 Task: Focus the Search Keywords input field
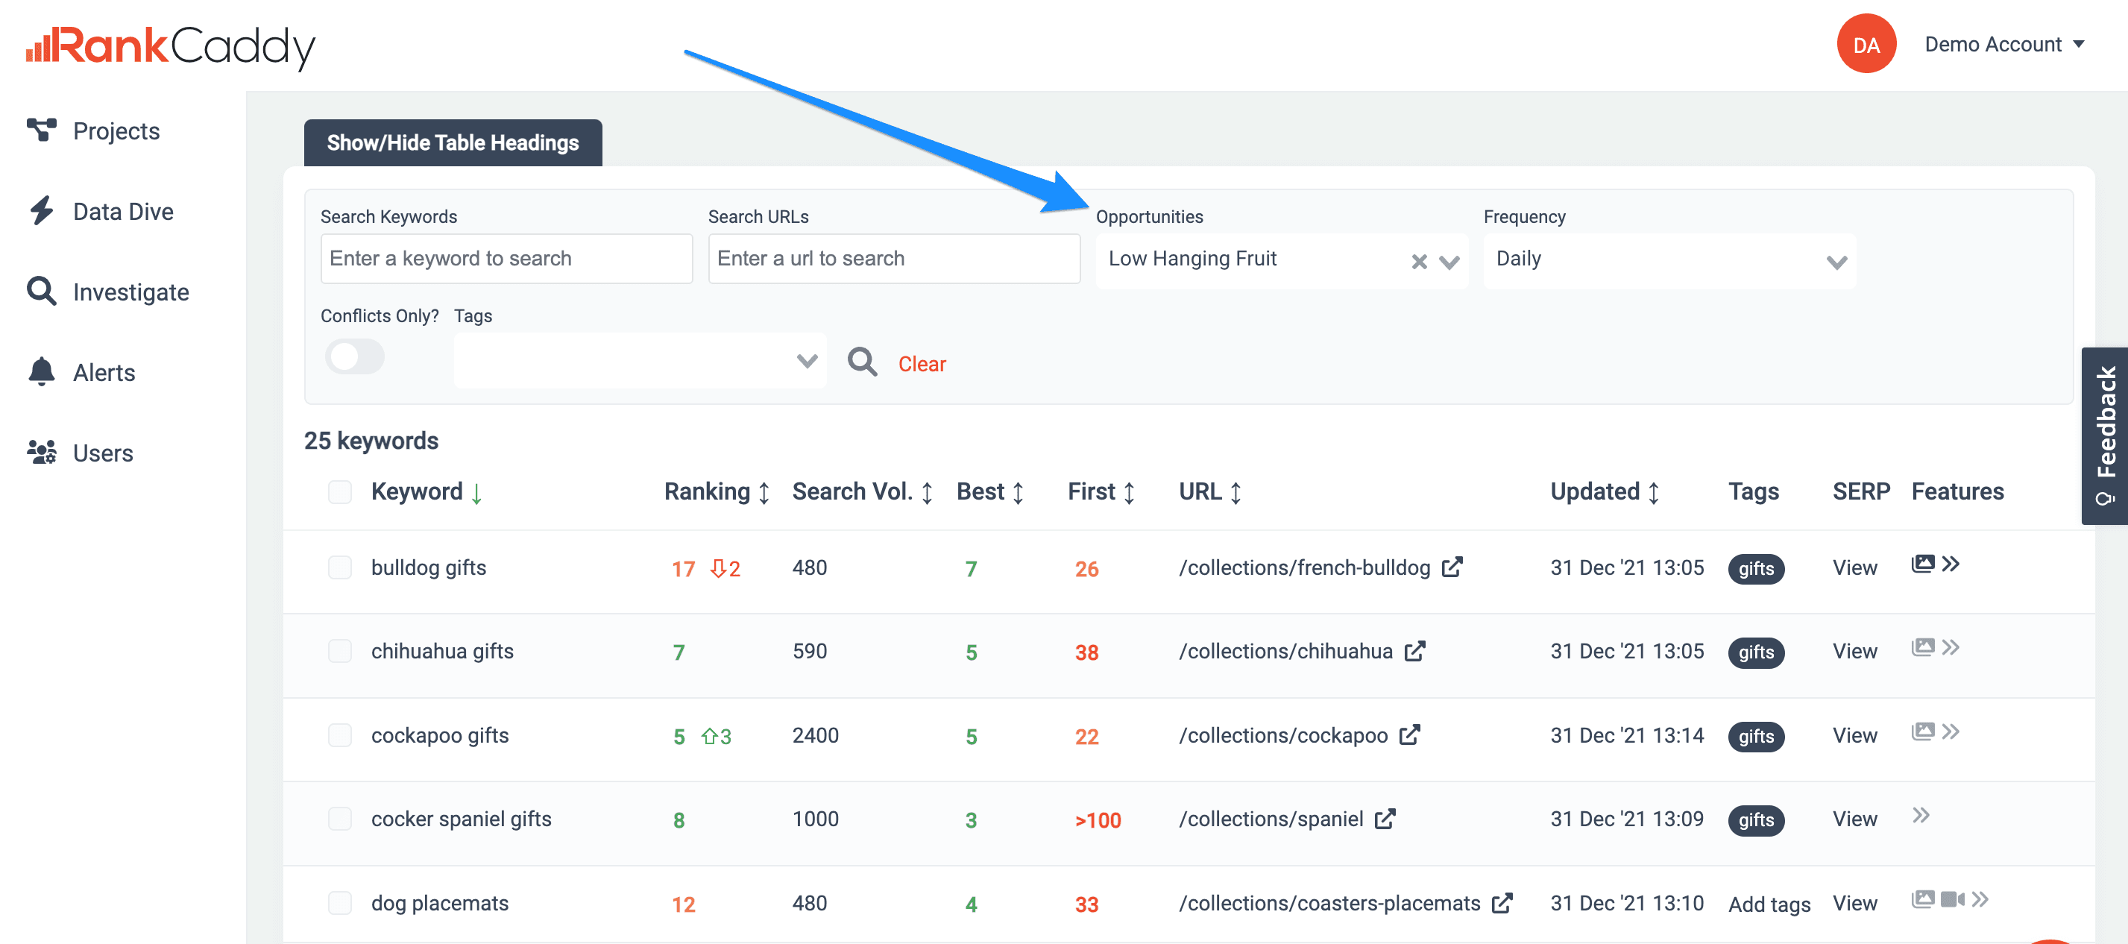(506, 259)
